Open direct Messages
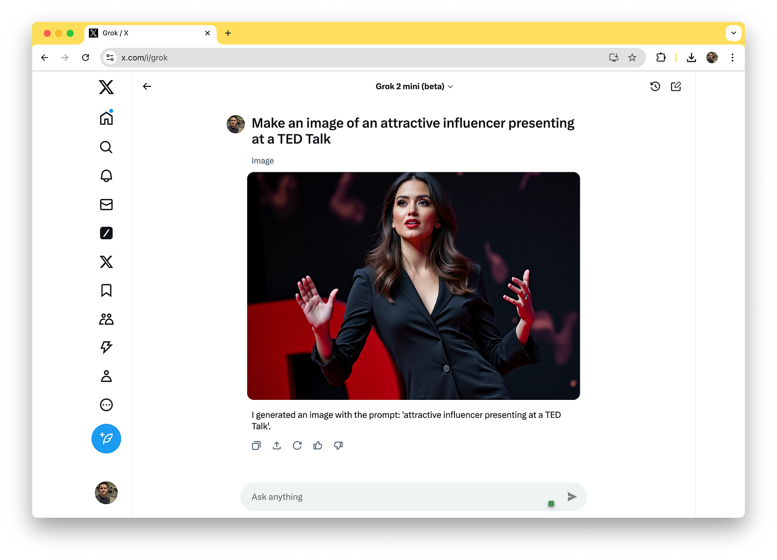Screen dimensions: 777x560 106,204
